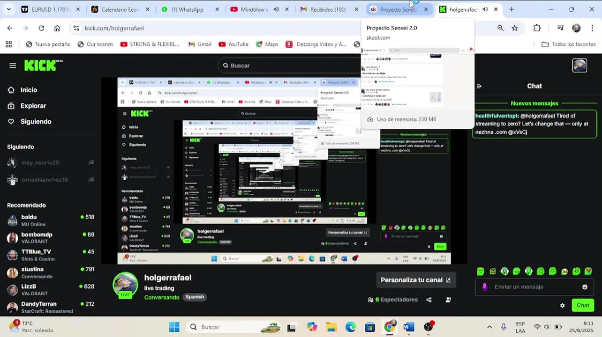Mute the holgerrafael tab audio speaker
Viewport: 602px width, 337px height.
(485, 9)
